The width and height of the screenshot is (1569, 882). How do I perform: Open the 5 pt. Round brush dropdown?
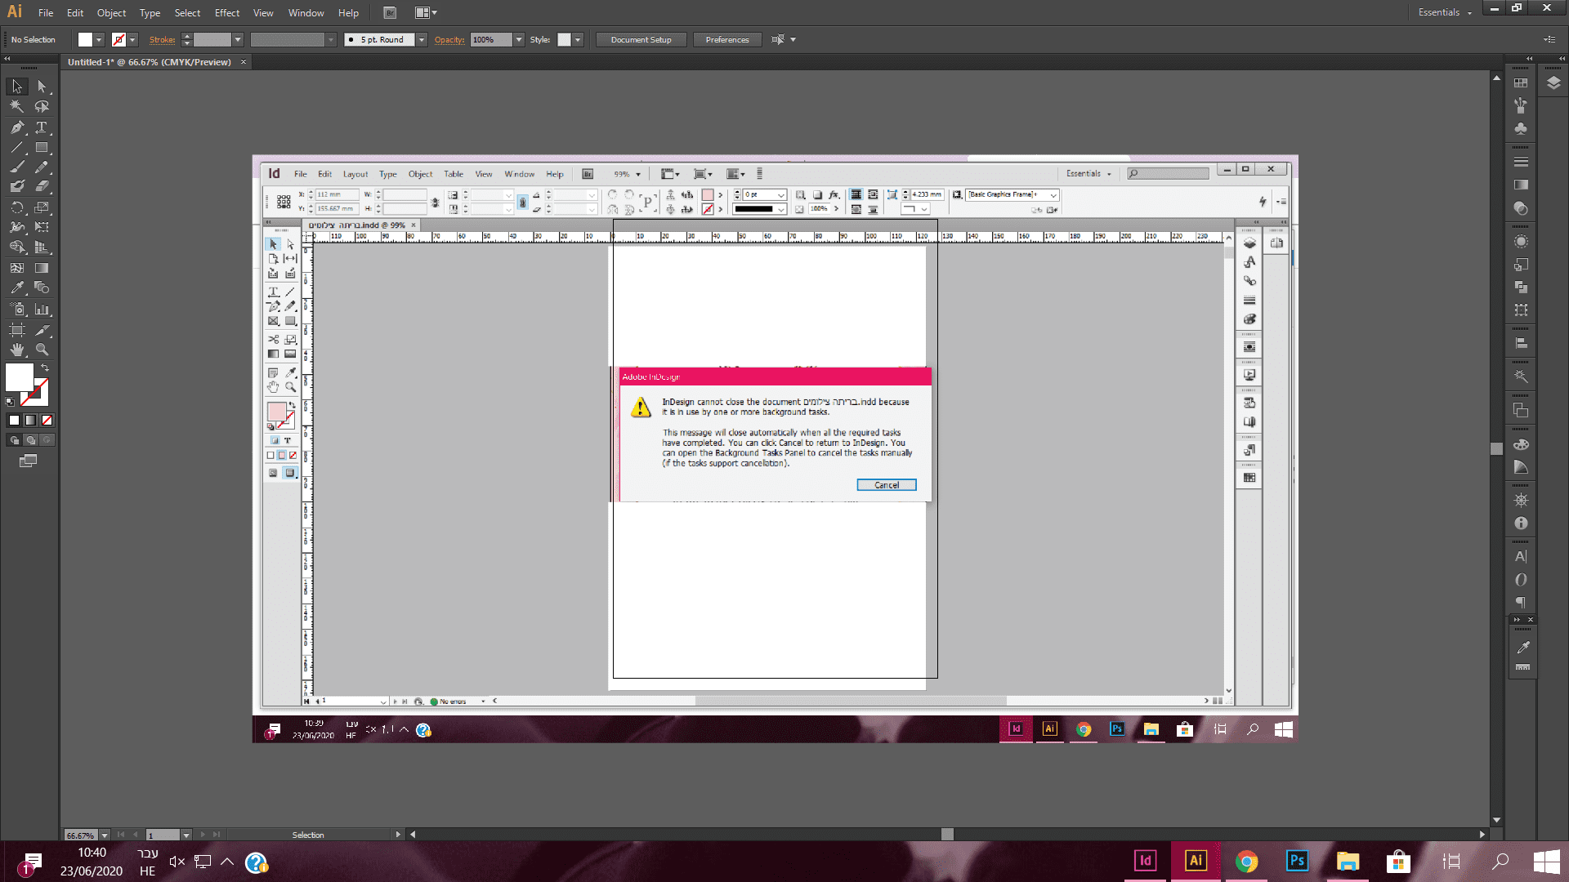[x=422, y=40]
